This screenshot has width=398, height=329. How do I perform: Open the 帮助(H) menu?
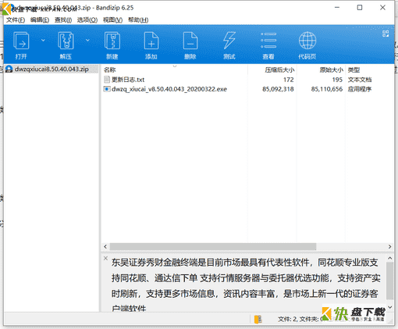click(x=138, y=20)
